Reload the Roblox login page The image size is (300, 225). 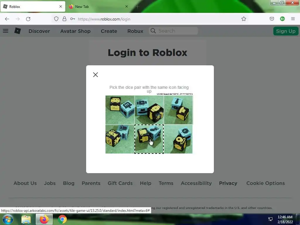(x=28, y=19)
